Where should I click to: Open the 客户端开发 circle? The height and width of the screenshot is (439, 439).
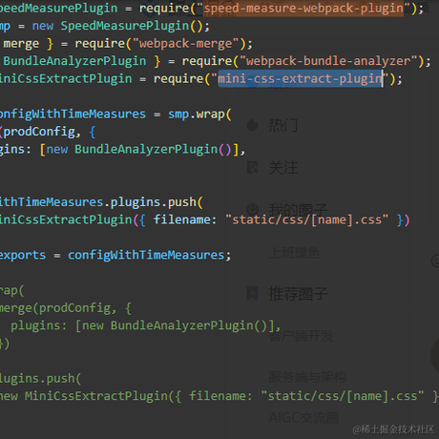point(302,336)
